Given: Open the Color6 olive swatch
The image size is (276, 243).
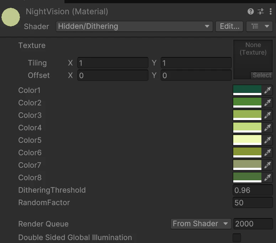Looking at the screenshot, I should coord(247,152).
